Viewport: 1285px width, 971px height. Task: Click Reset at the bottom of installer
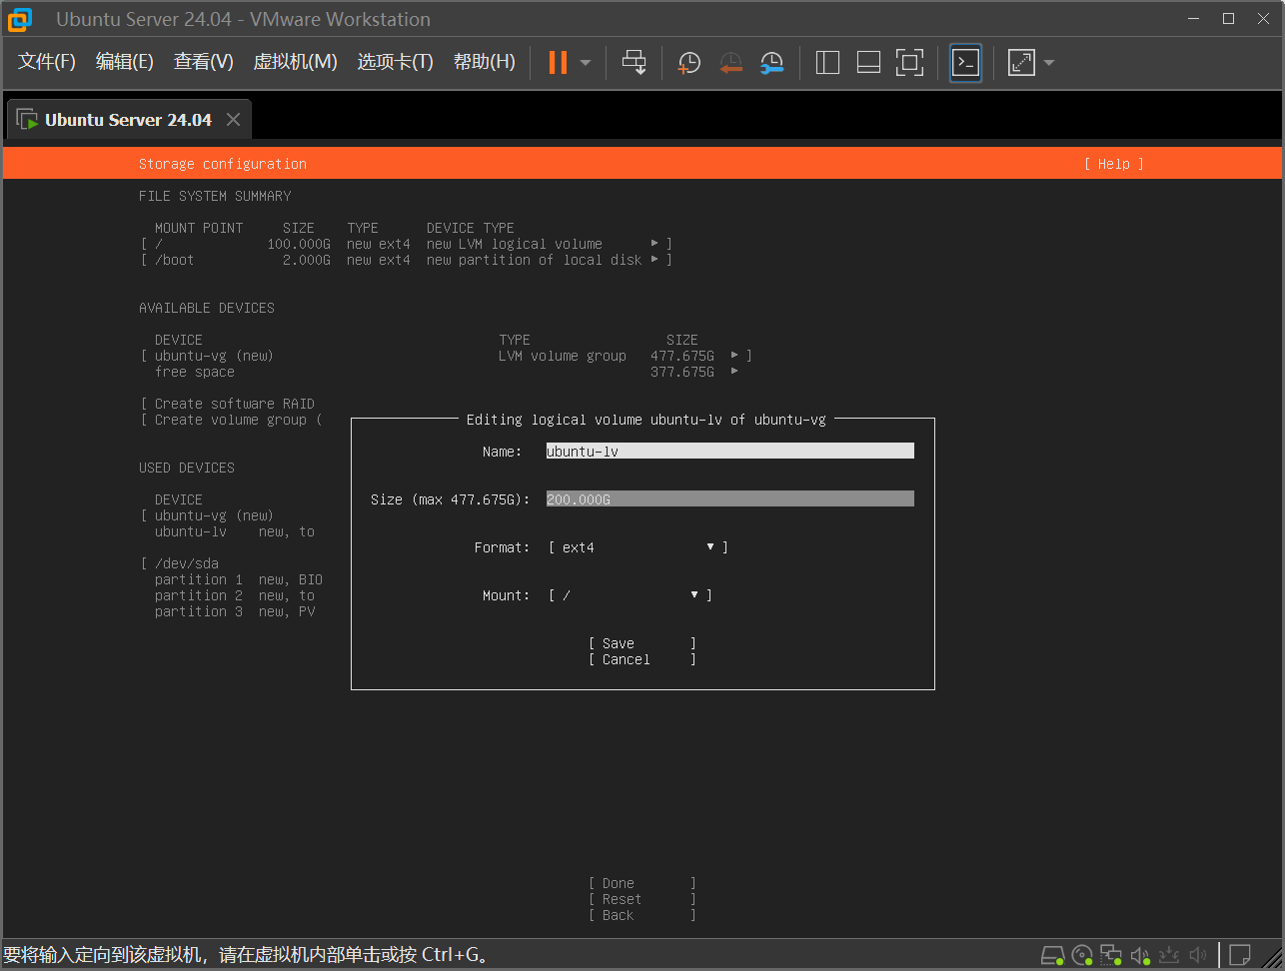point(642,899)
